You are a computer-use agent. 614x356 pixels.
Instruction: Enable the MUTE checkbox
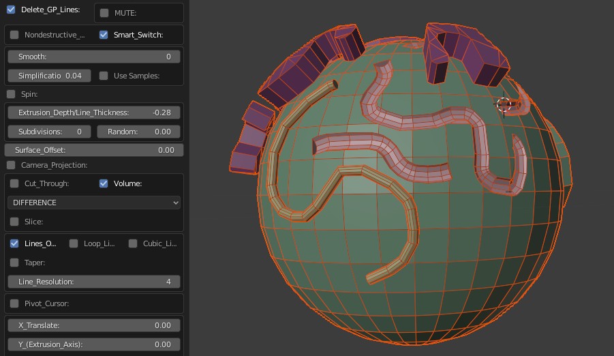(104, 13)
